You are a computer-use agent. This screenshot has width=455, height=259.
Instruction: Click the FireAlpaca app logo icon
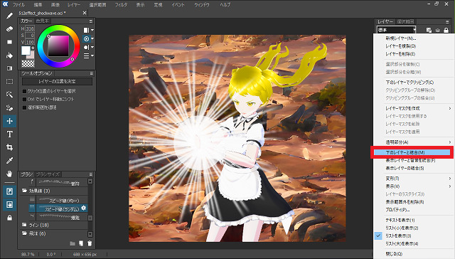(6, 4)
